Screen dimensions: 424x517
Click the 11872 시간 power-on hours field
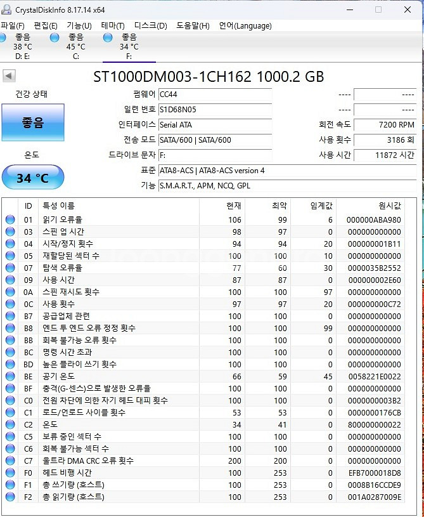385,155
